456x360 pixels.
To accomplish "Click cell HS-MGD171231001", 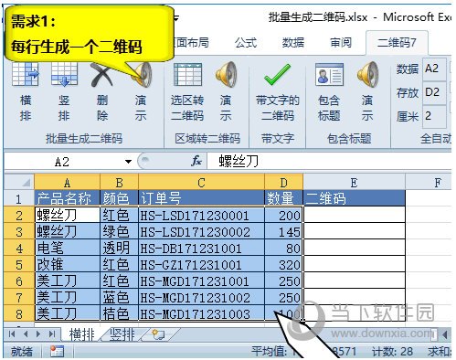I will [x=201, y=281].
